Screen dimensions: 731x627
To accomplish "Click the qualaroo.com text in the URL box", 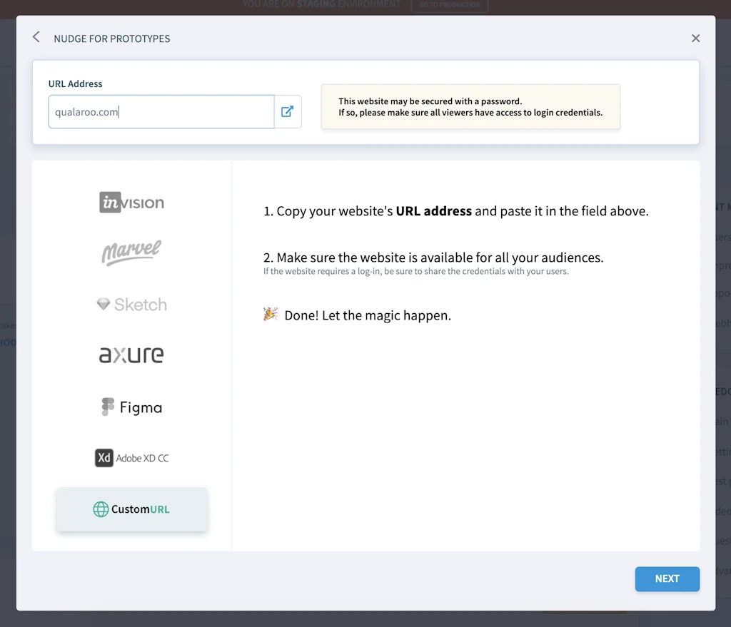I will [x=85, y=111].
